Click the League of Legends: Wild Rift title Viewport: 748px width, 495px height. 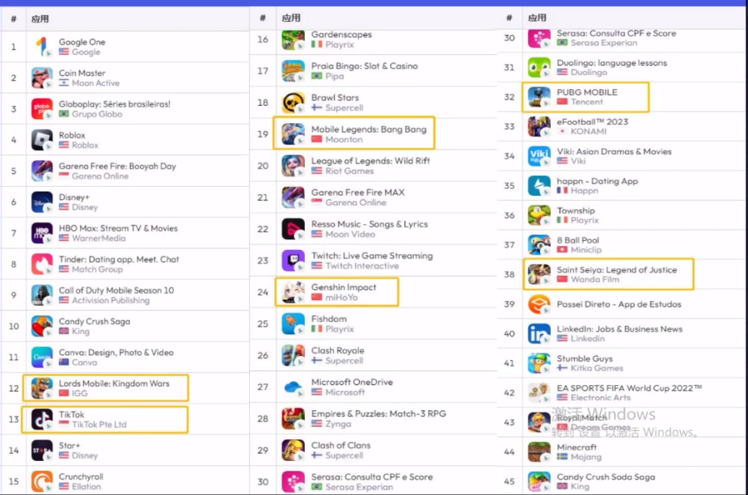coord(370,161)
